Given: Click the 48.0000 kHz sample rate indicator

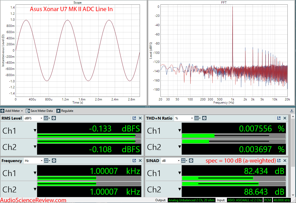Looking at the screenshot, I should 282,200.
